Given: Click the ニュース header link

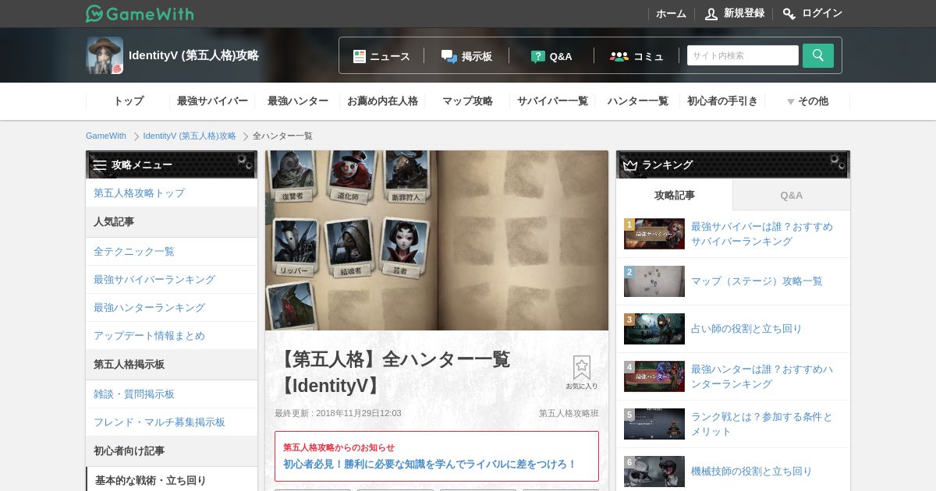Looking at the screenshot, I should 390,56.
